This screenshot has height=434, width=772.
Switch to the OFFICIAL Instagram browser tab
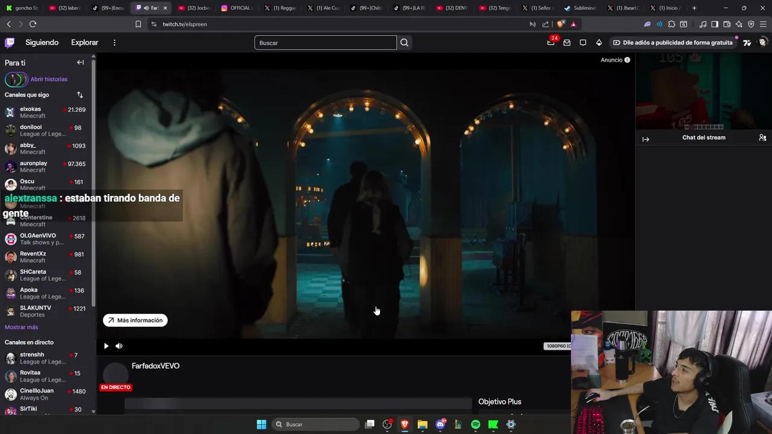[x=236, y=8]
